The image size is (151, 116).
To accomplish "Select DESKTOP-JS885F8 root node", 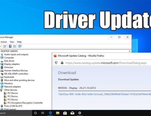I will pyautogui.click(x=9, y=51).
